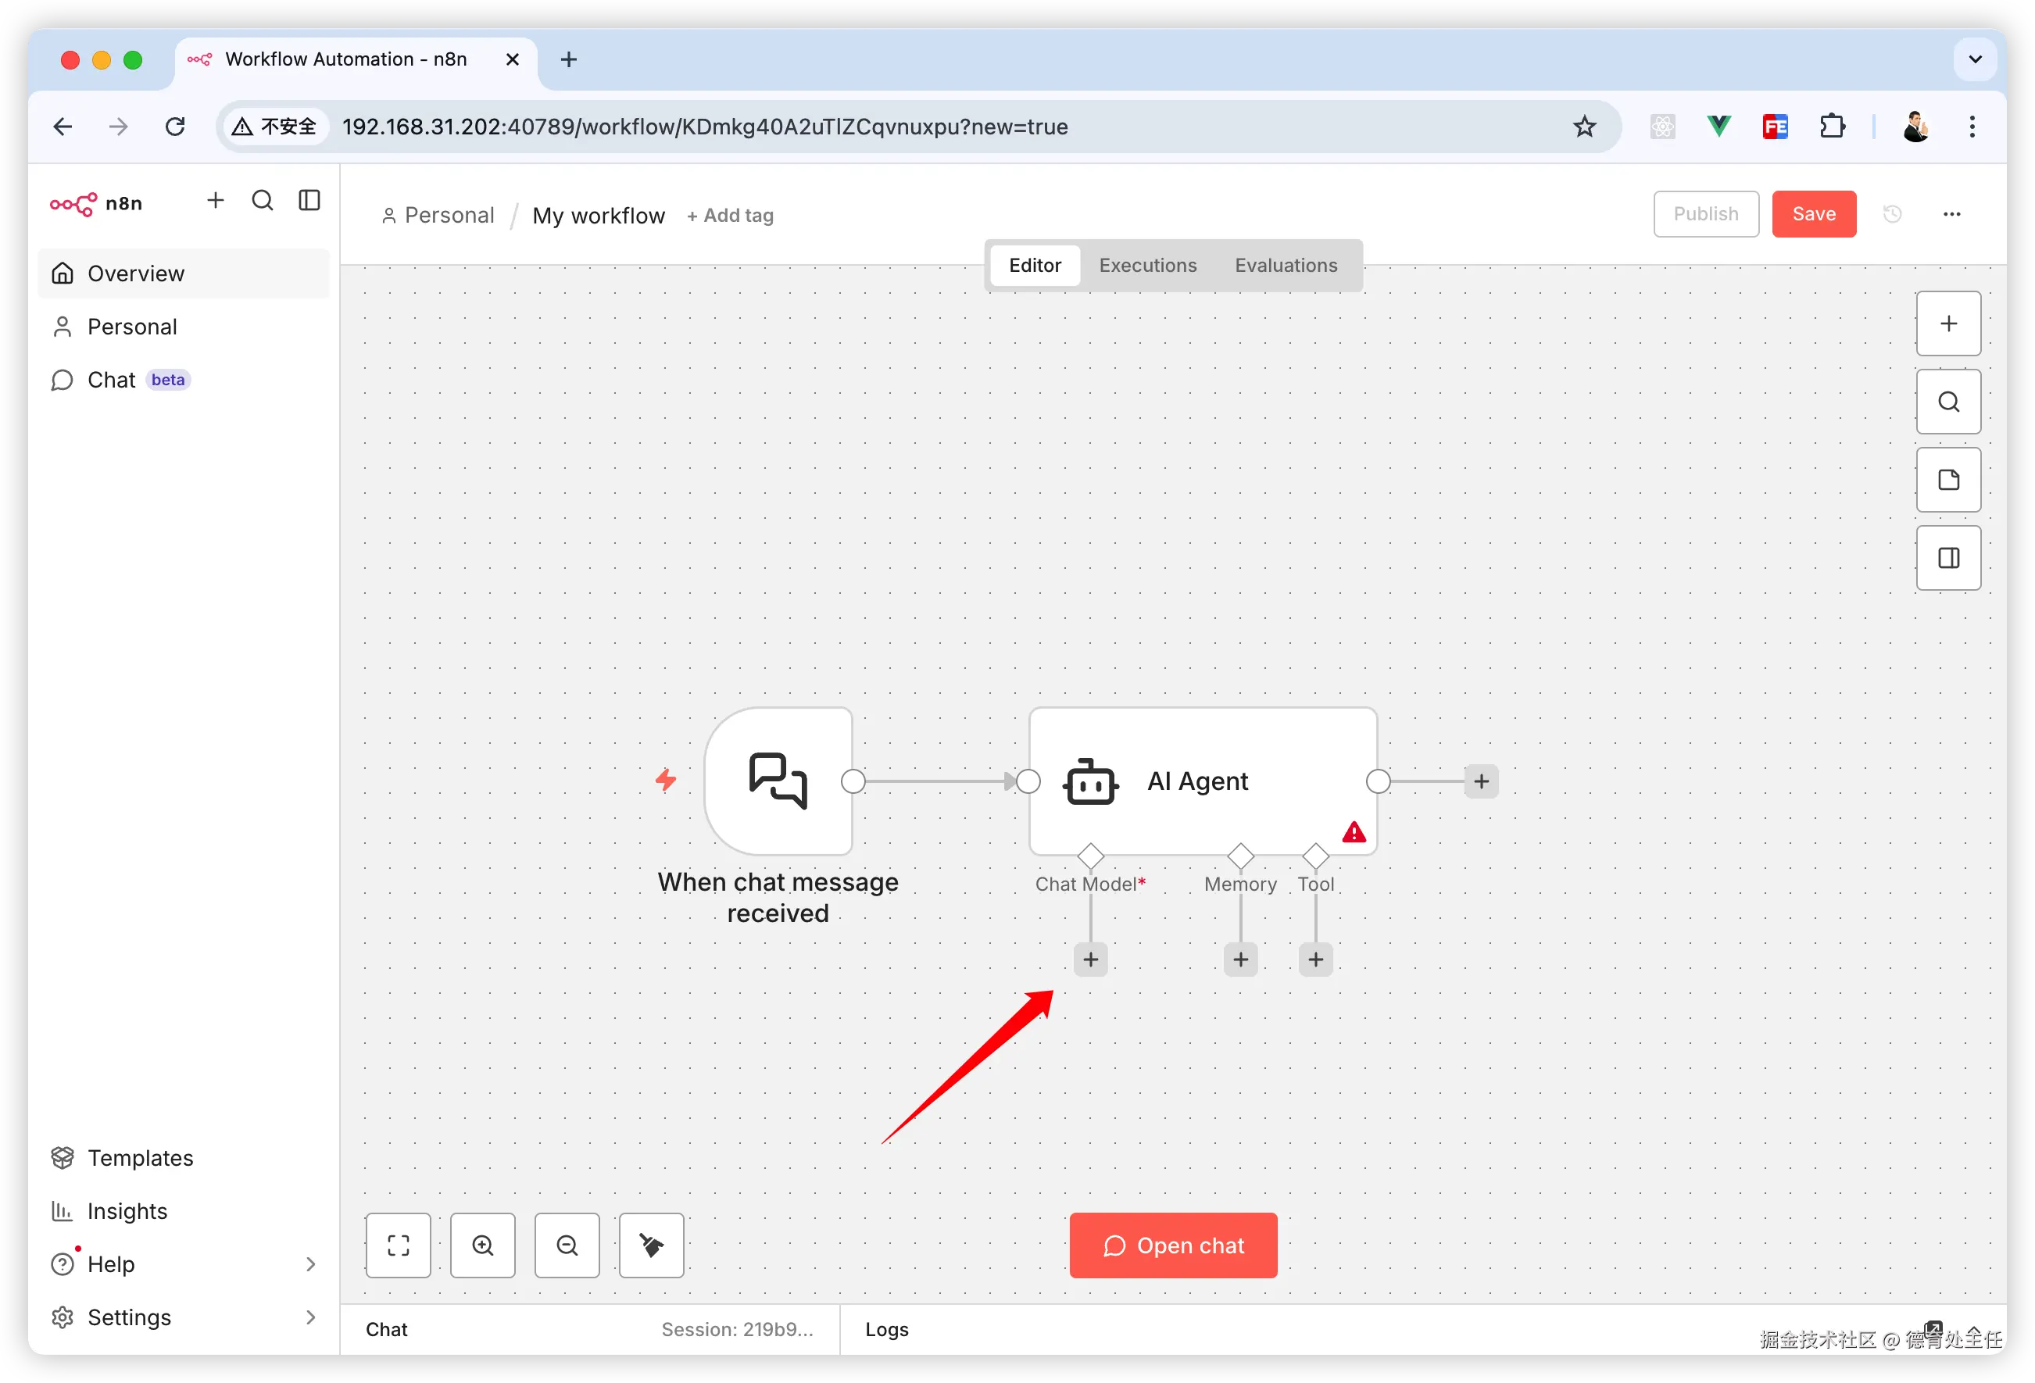Viewport: 2035px width, 1383px height.
Task: Switch to the Evaluations tab
Action: click(x=1286, y=265)
